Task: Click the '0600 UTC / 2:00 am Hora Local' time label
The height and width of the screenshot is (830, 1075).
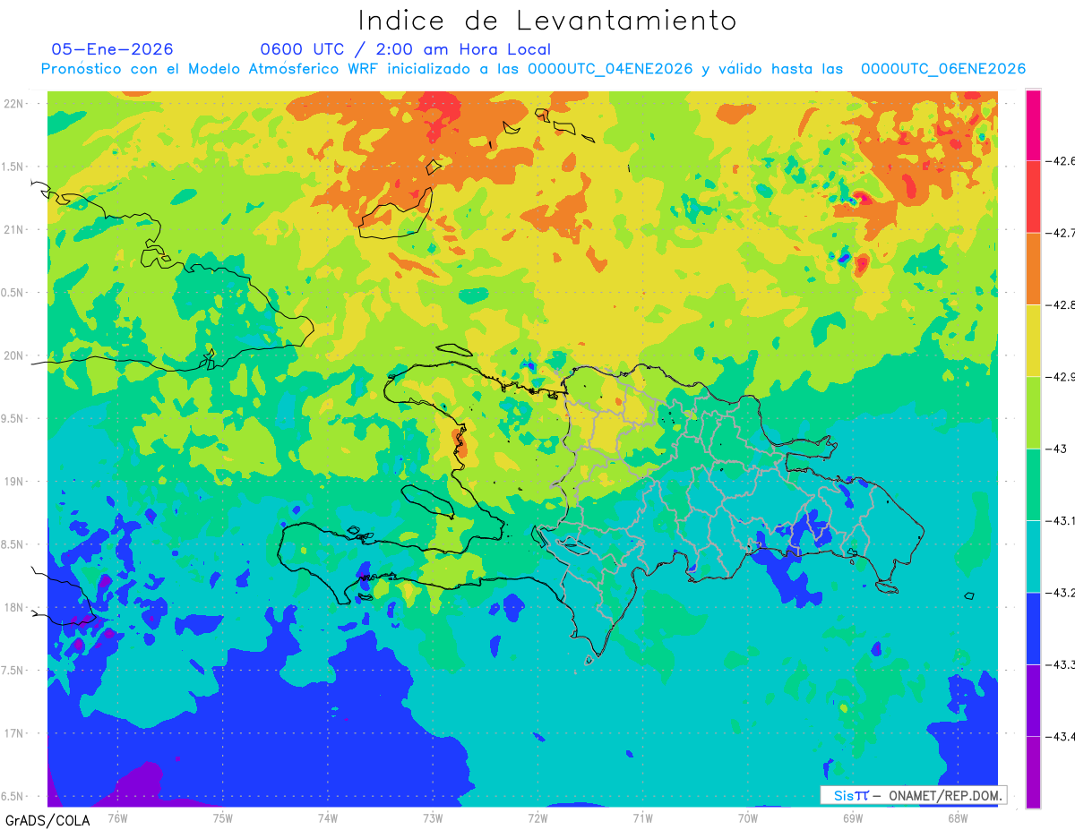Action: click(406, 49)
